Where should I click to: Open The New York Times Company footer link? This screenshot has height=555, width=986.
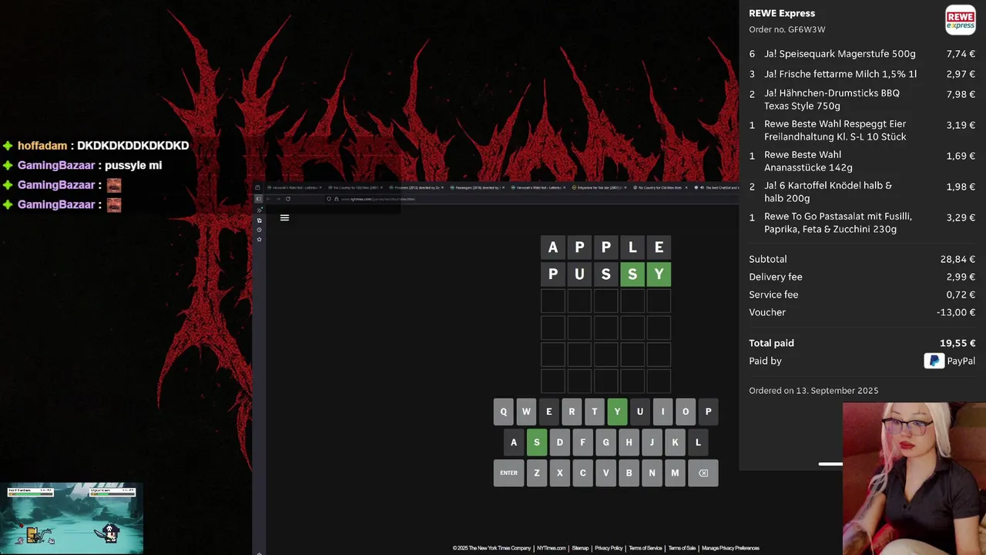click(x=491, y=548)
